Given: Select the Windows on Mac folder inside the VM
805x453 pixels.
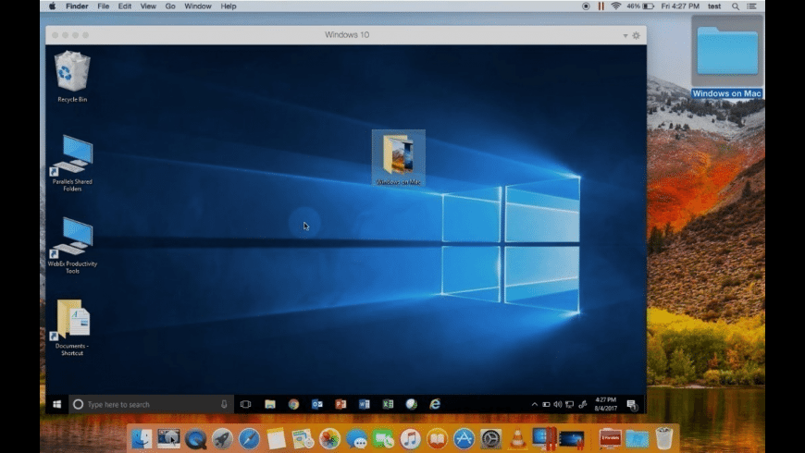Looking at the screenshot, I should [398, 155].
